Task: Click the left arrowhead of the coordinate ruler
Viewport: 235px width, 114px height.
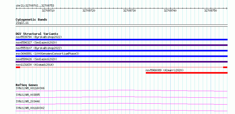Action: [16, 8]
